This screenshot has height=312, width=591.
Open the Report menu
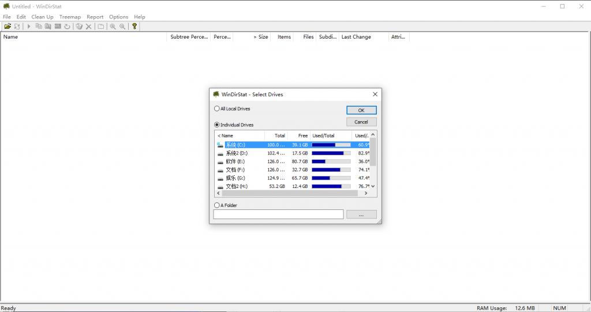pos(95,17)
